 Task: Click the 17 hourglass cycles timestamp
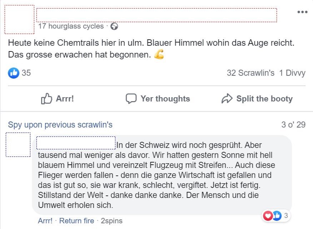tap(71, 26)
